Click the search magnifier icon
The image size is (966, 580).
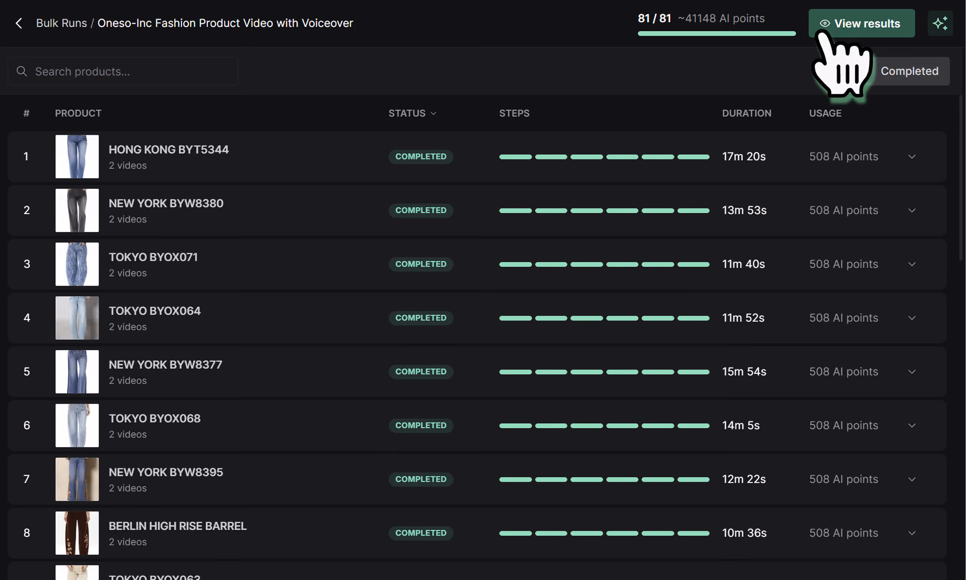(22, 71)
